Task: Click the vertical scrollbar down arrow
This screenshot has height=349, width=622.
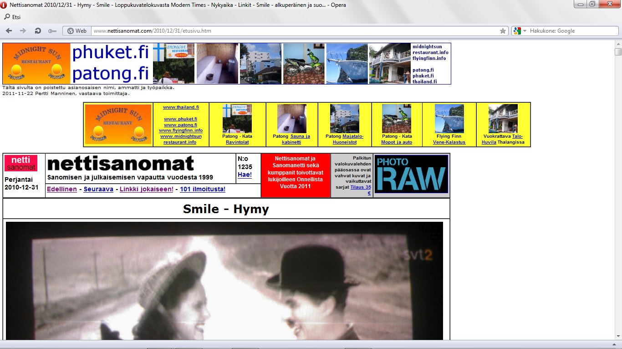Action: tap(618, 336)
